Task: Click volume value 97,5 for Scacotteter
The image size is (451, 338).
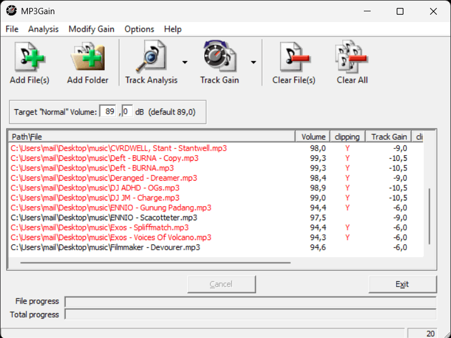Action: point(318,217)
